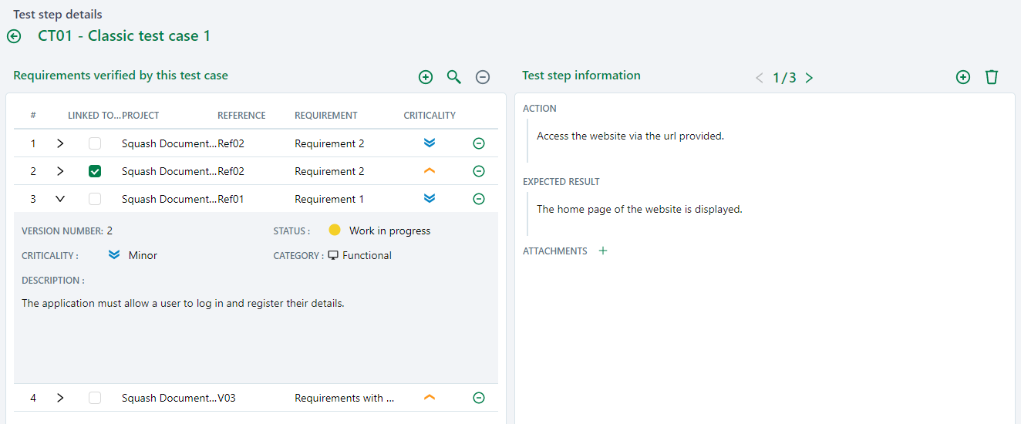Click the remove icon in requirements panel header
This screenshot has width=1021, height=424.
(483, 77)
